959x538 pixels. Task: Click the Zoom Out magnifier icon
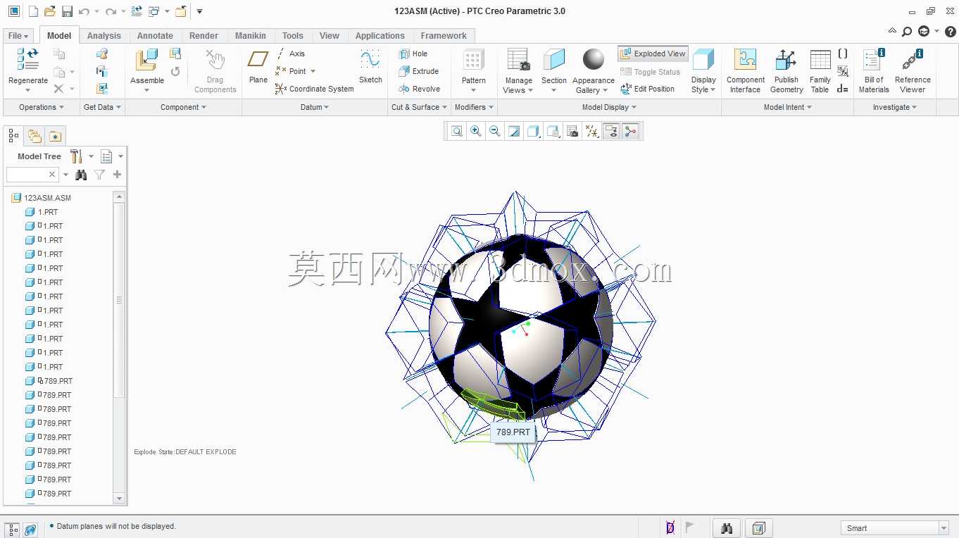tap(495, 131)
